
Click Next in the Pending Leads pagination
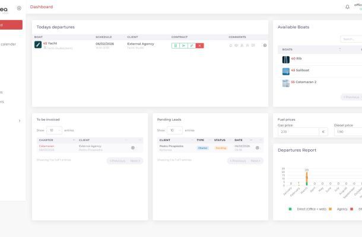coord(255,161)
